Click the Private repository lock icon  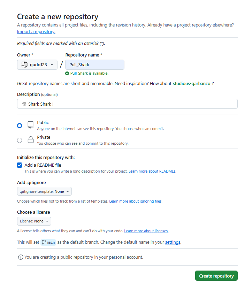[31, 140]
